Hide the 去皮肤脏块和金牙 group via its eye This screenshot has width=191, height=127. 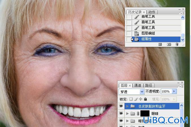point(121,106)
